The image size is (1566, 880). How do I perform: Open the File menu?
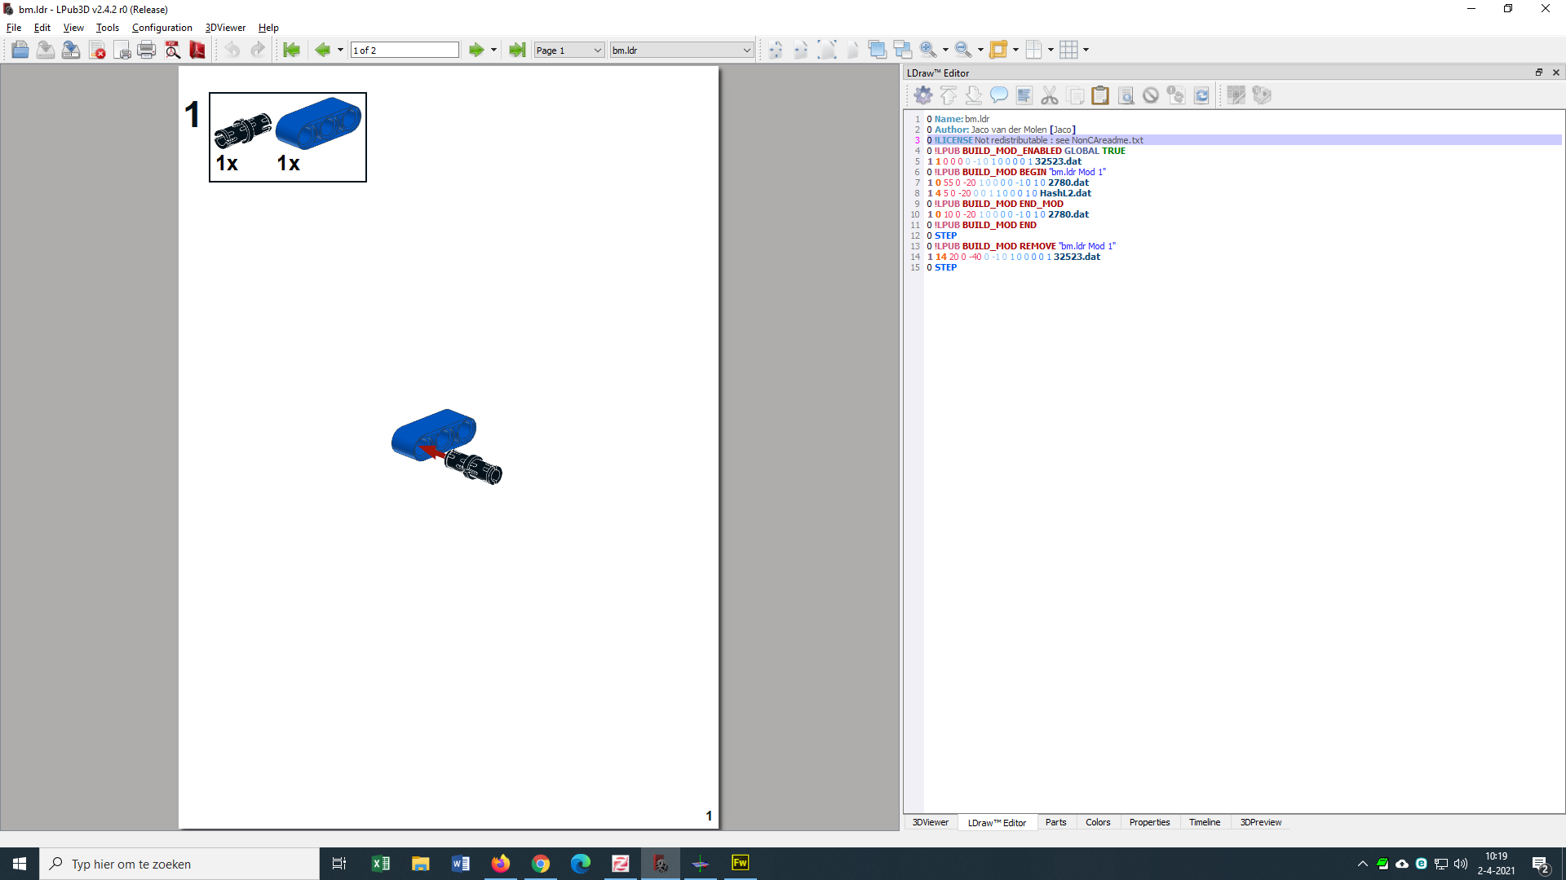pos(14,28)
